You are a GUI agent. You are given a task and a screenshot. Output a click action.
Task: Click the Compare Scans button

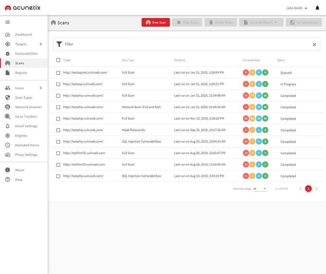click(304, 22)
